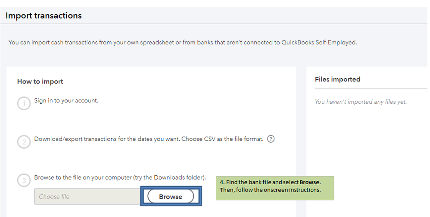The image size is (430, 217).
Task: Click the Import transactions heading
Action: (x=44, y=15)
